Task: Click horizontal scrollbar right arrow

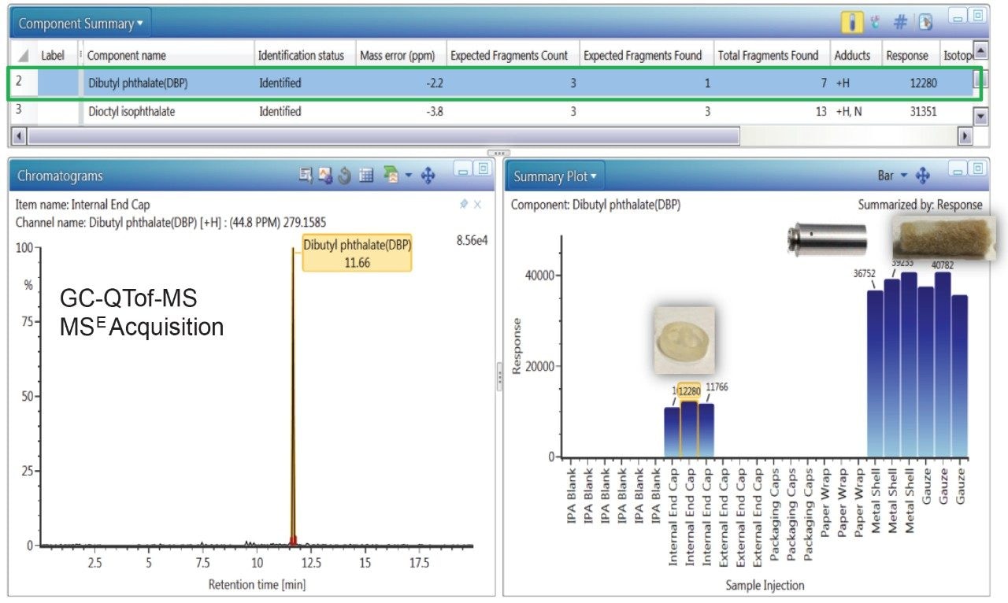Action: pyautogui.click(x=965, y=136)
